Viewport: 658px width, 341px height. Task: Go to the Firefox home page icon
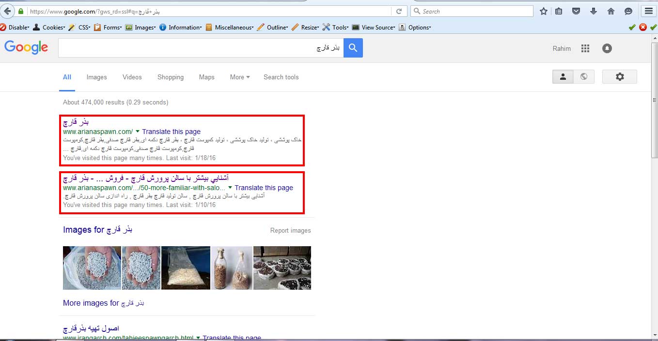tap(611, 11)
